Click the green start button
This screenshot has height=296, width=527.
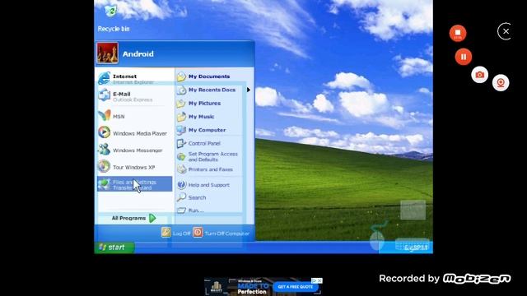(114, 247)
